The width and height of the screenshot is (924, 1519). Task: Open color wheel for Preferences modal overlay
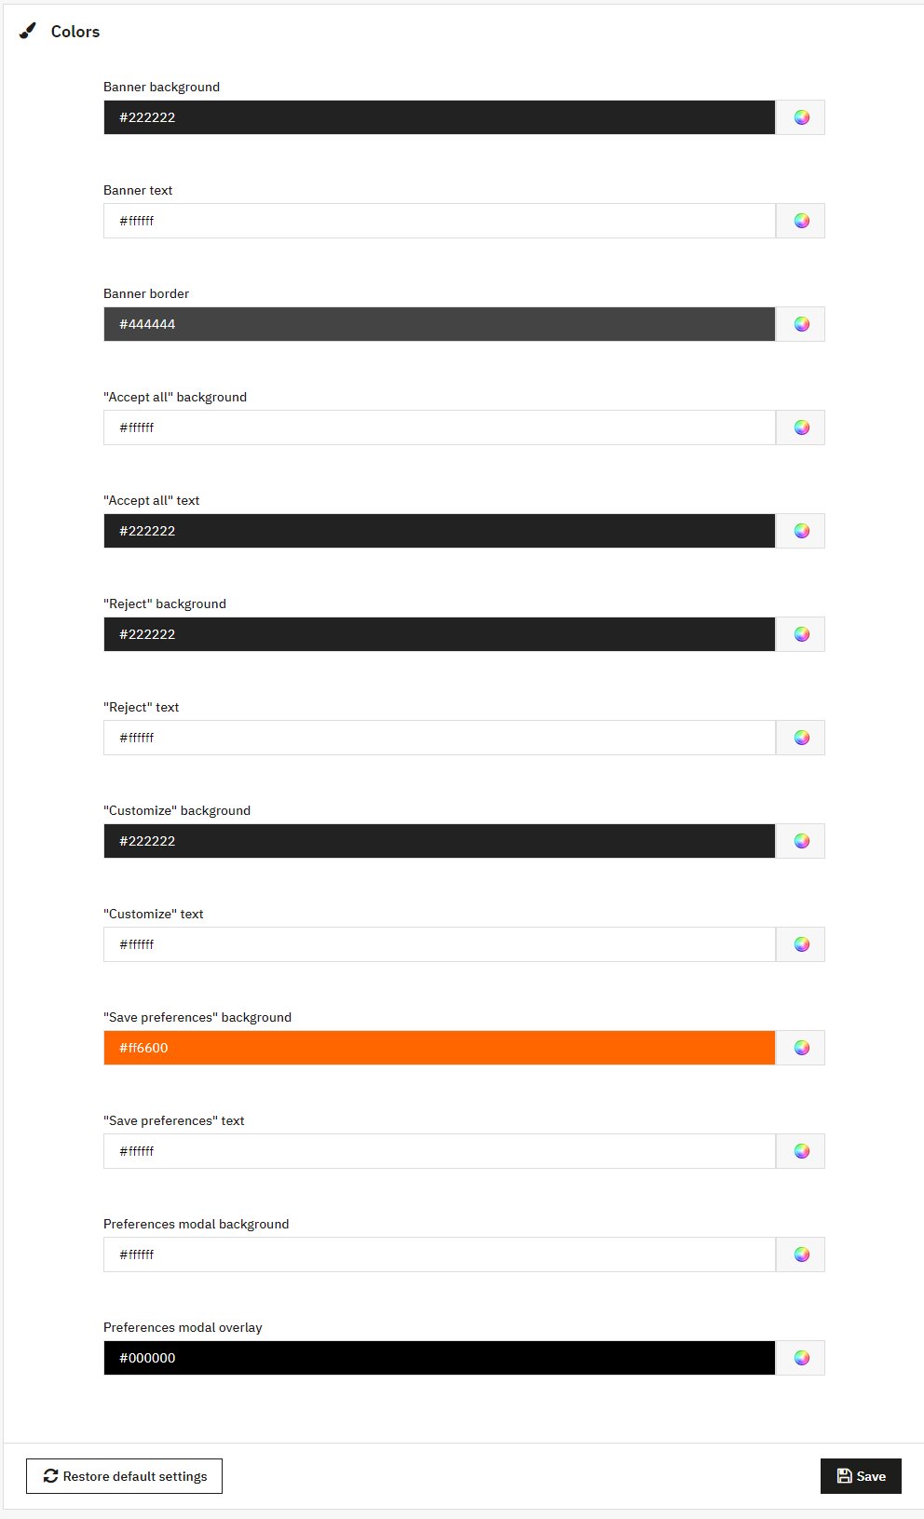[x=801, y=1358]
